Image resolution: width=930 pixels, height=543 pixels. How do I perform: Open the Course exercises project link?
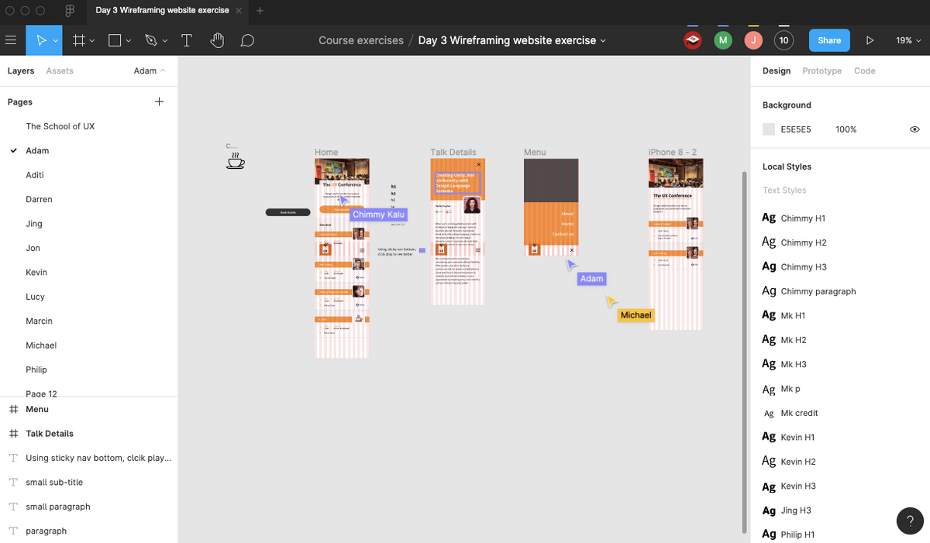[360, 40]
